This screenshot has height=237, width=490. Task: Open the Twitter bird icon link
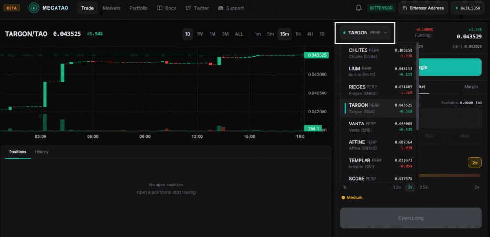tap(188, 8)
